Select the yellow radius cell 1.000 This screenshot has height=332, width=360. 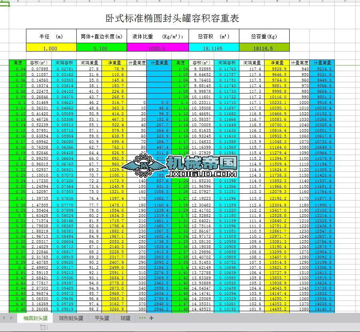coord(51,48)
